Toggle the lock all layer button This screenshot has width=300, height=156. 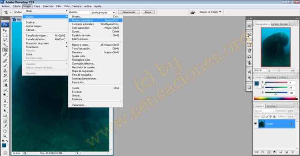click(274, 117)
